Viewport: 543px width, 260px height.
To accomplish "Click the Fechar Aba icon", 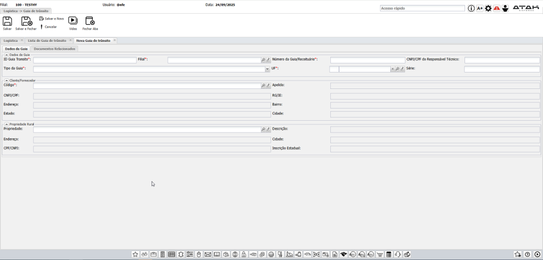I will pos(90,21).
